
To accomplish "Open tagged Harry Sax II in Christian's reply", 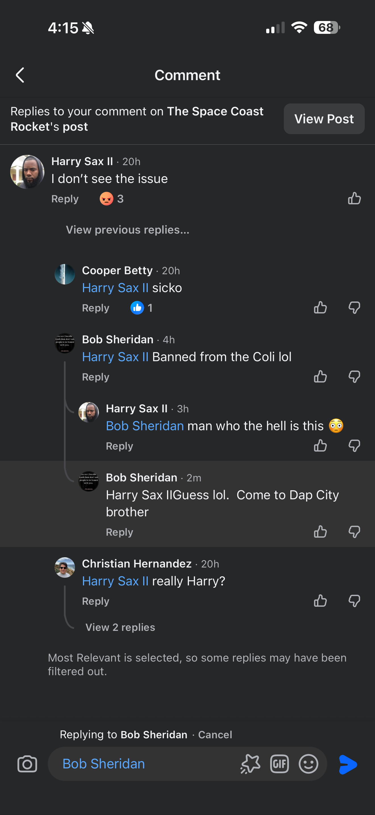I will [115, 581].
